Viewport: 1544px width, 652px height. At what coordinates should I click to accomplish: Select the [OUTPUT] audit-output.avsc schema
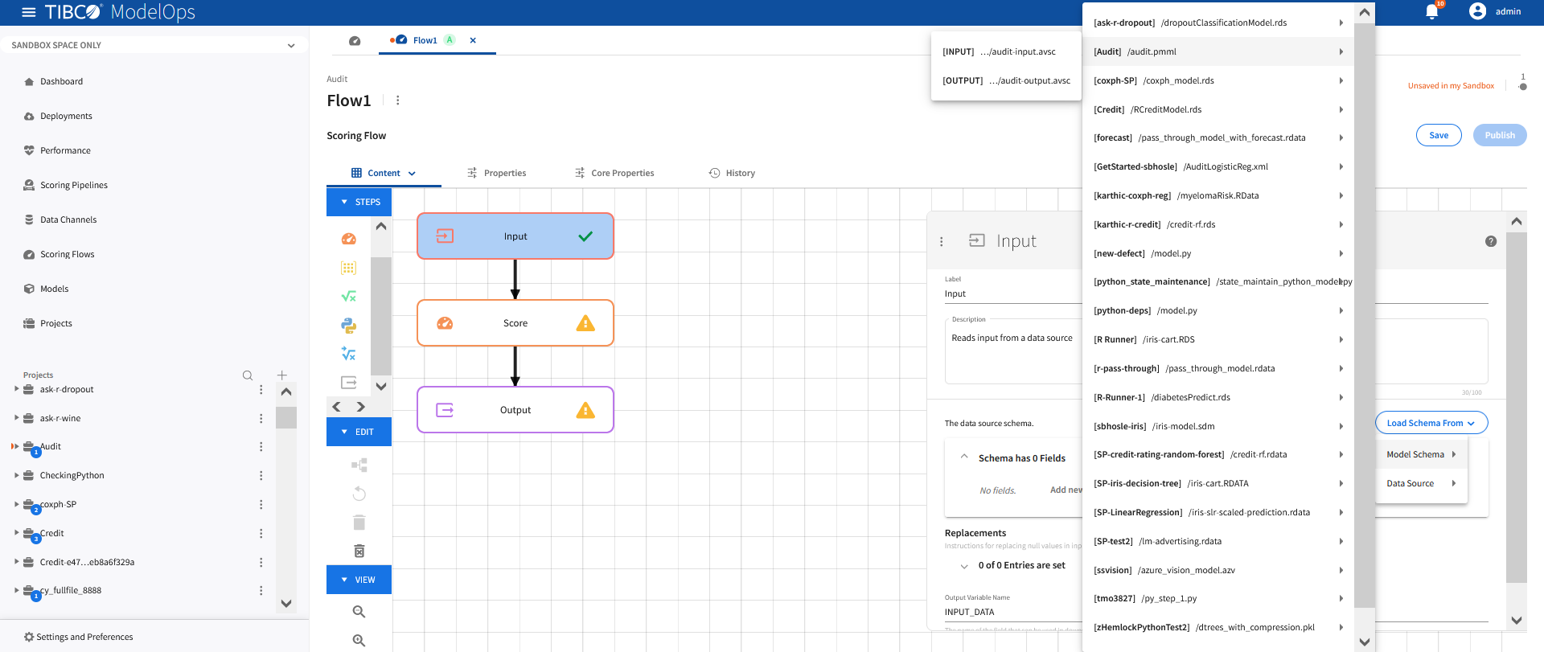[x=1006, y=80]
